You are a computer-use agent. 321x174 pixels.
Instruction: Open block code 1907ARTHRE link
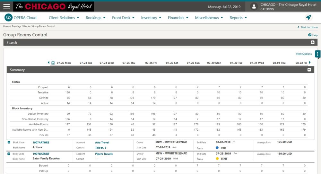41,143
